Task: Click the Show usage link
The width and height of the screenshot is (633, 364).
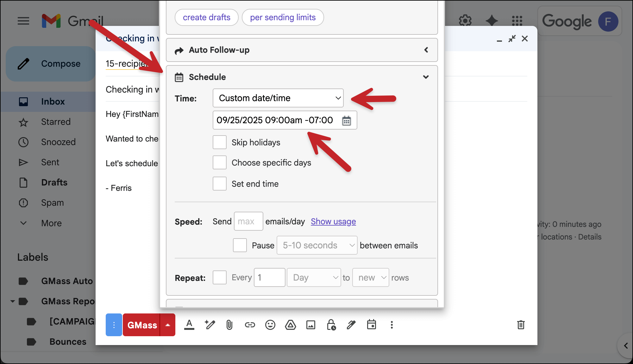Action: click(333, 222)
